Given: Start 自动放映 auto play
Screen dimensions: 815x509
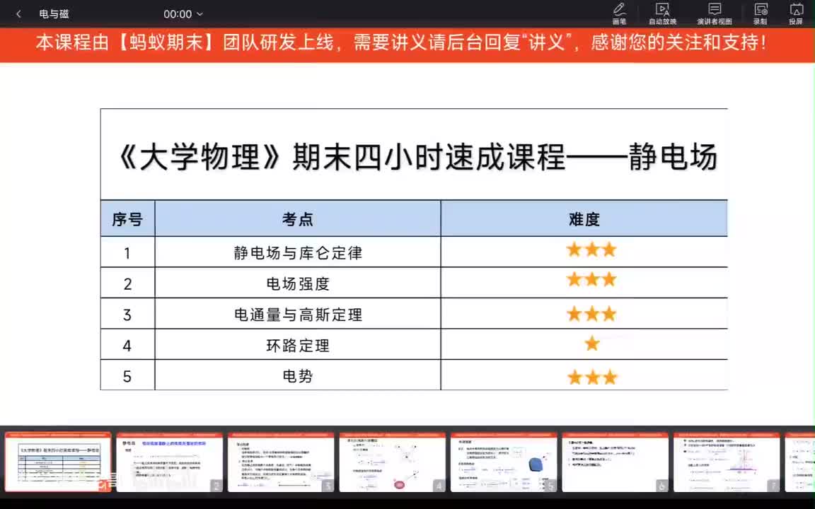Looking at the screenshot, I should pyautogui.click(x=662, y=13).
